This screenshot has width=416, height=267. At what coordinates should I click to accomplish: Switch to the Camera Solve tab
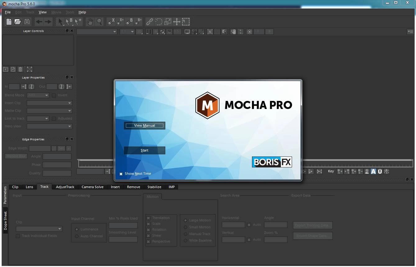(x=93, y=187)
